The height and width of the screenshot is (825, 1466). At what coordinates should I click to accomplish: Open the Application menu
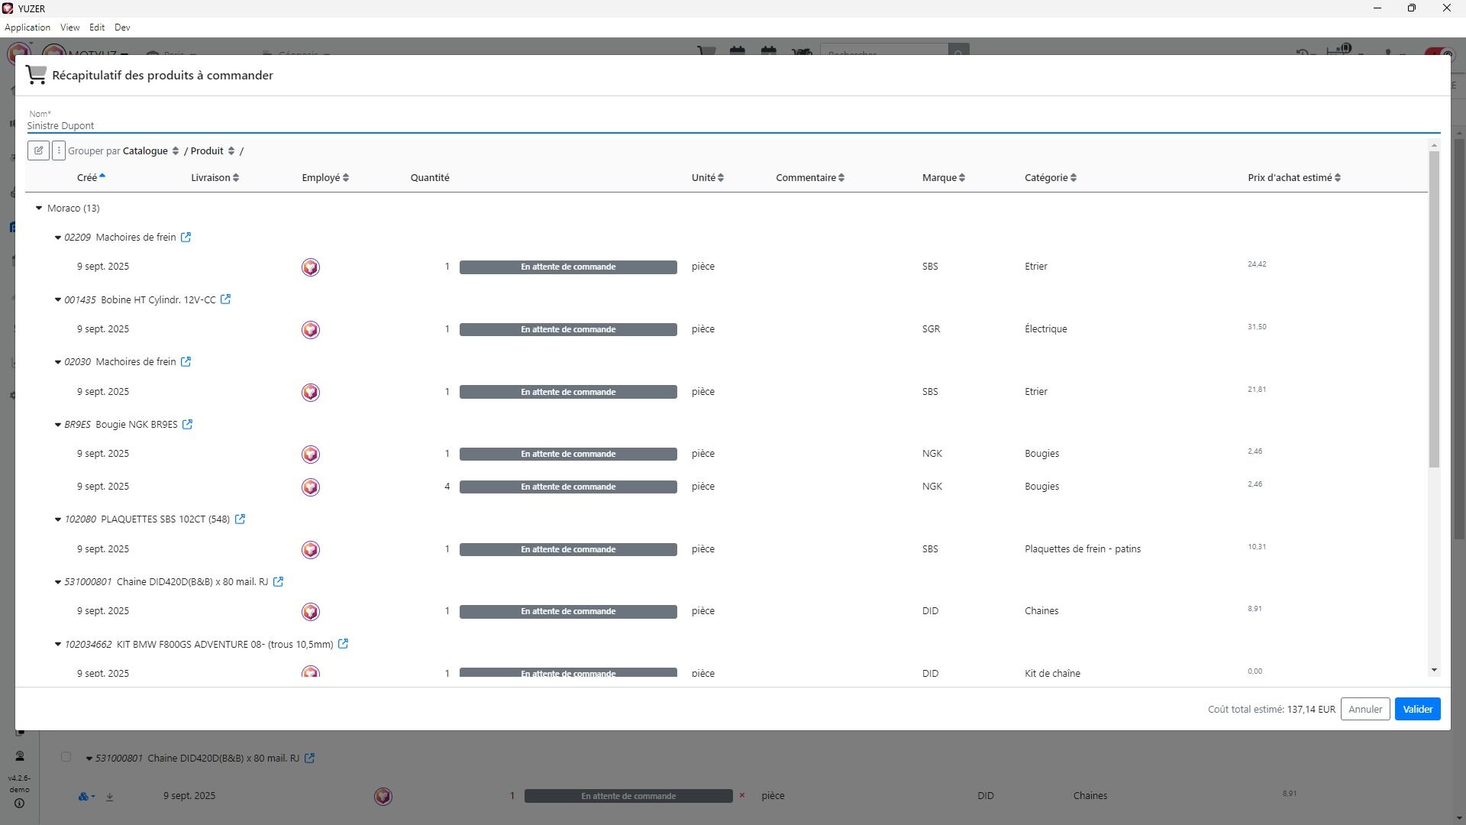[27, 27]
